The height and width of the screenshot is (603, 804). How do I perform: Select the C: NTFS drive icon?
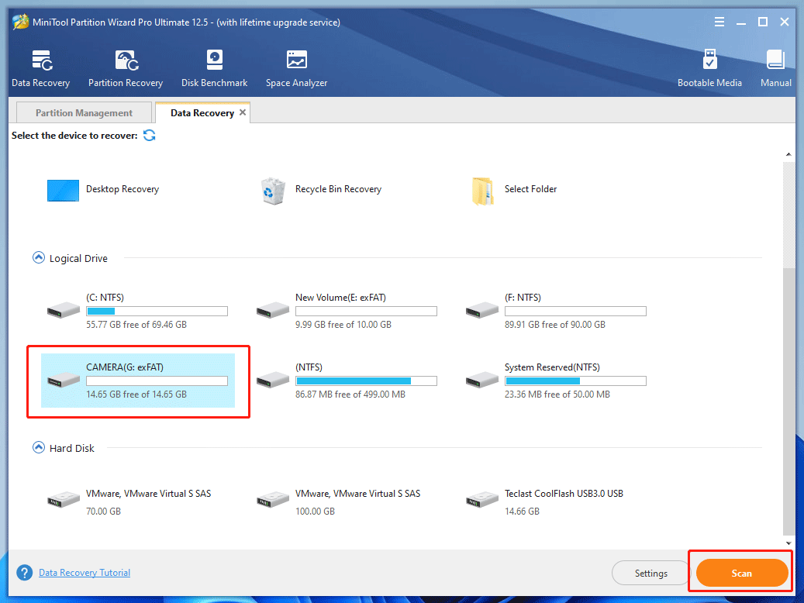[x=63, y=310]
